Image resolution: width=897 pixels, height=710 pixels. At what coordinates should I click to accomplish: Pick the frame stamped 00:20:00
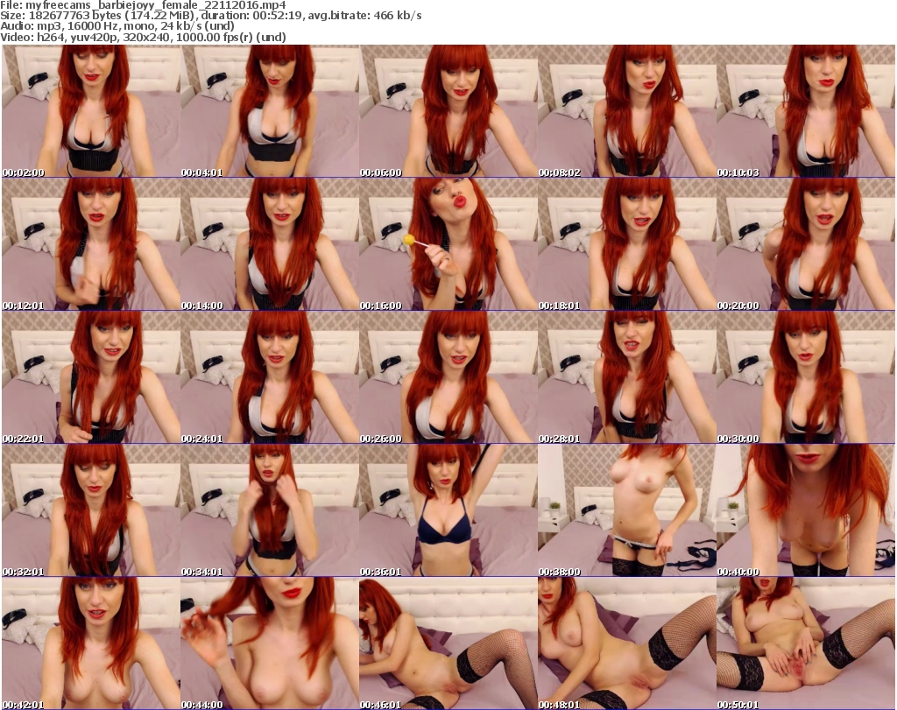click(x=806, y=244)
